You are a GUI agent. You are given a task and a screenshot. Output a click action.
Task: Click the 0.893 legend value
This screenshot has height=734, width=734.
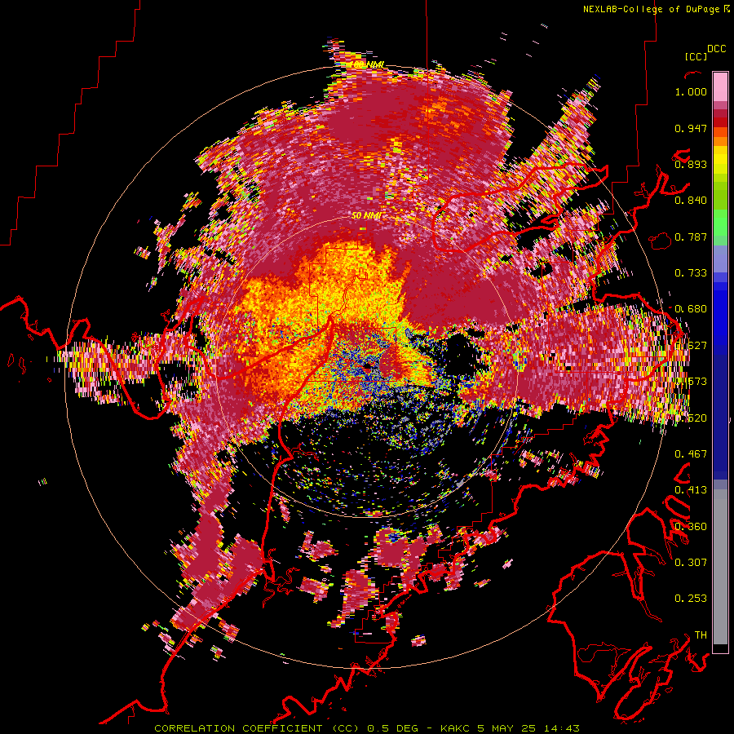pyautogui.click(x=691, y=164)
